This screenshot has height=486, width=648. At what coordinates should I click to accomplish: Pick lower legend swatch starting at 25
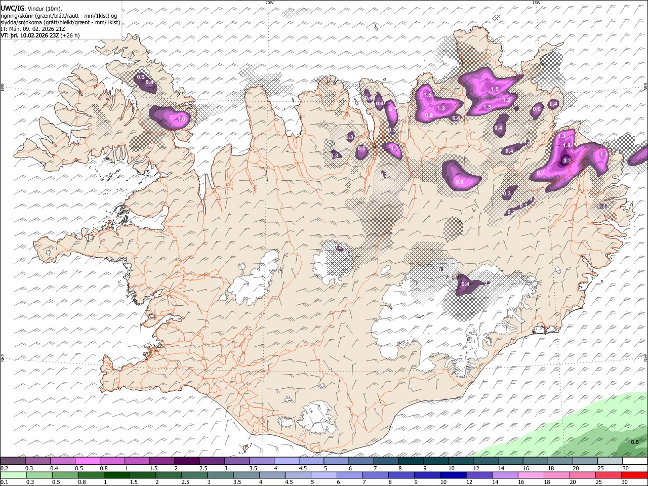click(609, 475)
